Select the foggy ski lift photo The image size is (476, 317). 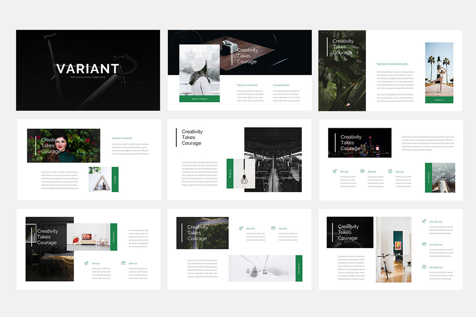262,268
